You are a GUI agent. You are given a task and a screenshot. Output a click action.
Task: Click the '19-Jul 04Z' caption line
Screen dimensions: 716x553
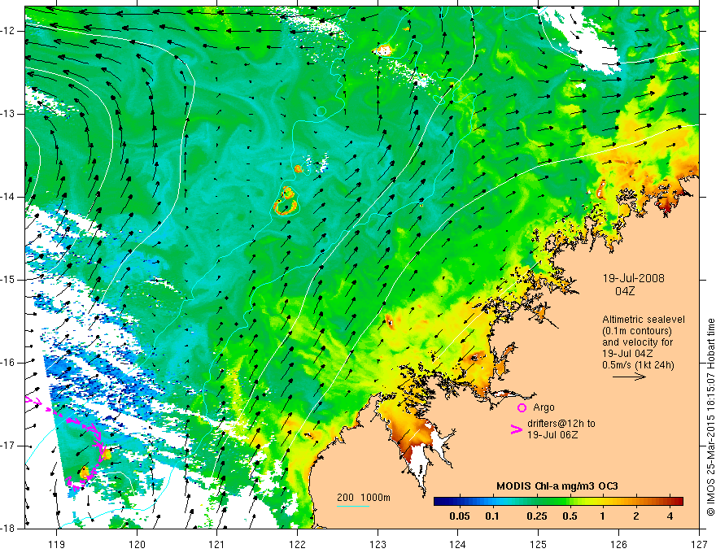[x=627, y=354]
